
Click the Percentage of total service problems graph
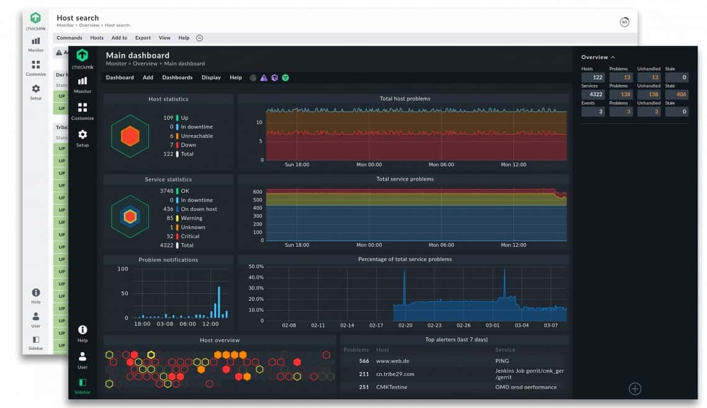[x=416, y=295]
